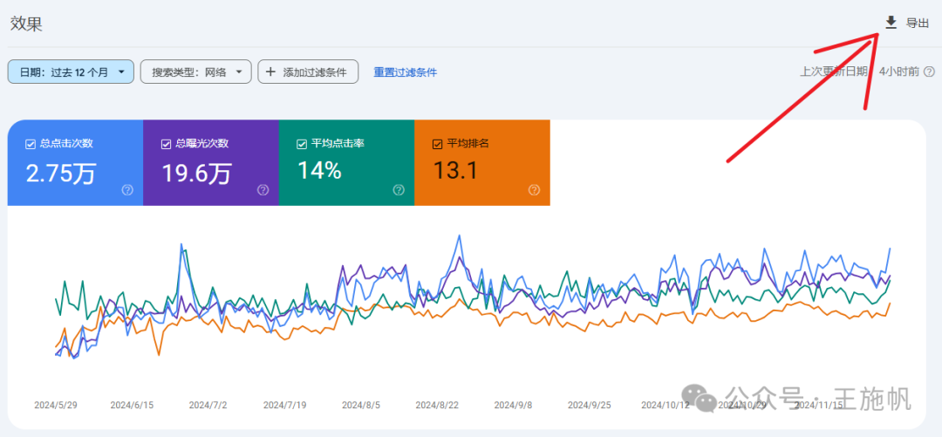This screenshot has height=437, width=942.
Task: Click the 2024/6/15 axis date label
Action: 132,405
